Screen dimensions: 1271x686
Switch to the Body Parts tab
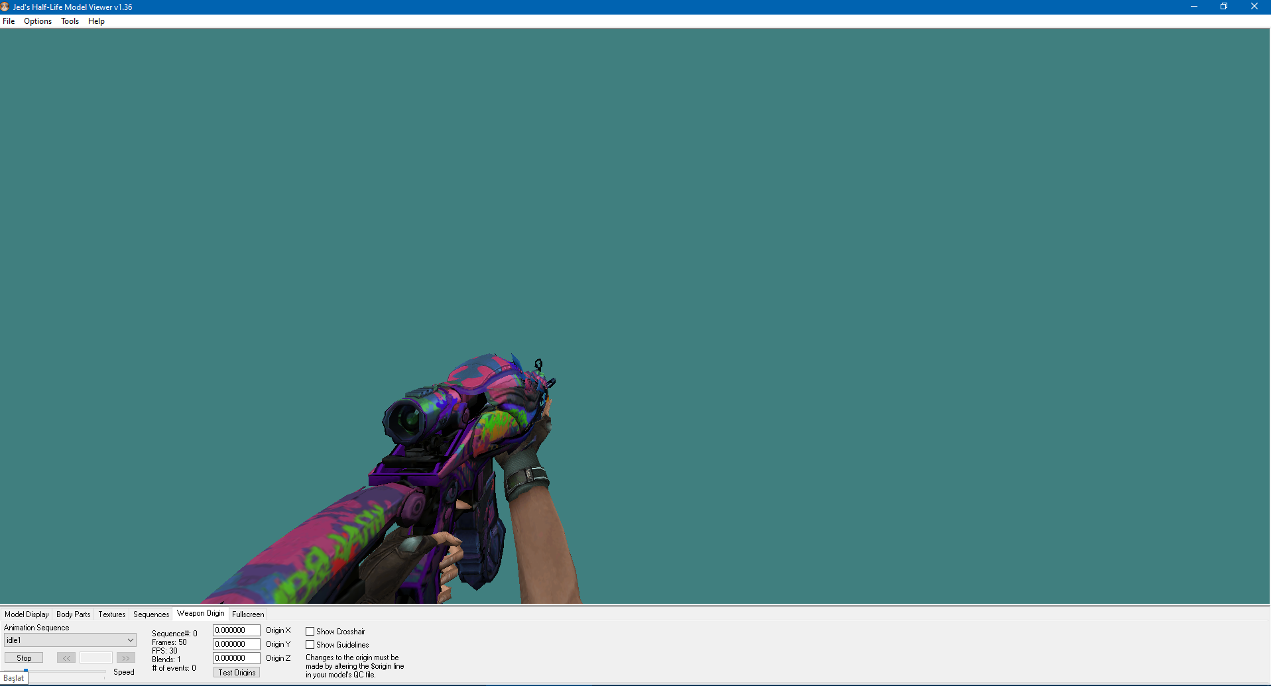pyautogui.click(x=73, y=614)
